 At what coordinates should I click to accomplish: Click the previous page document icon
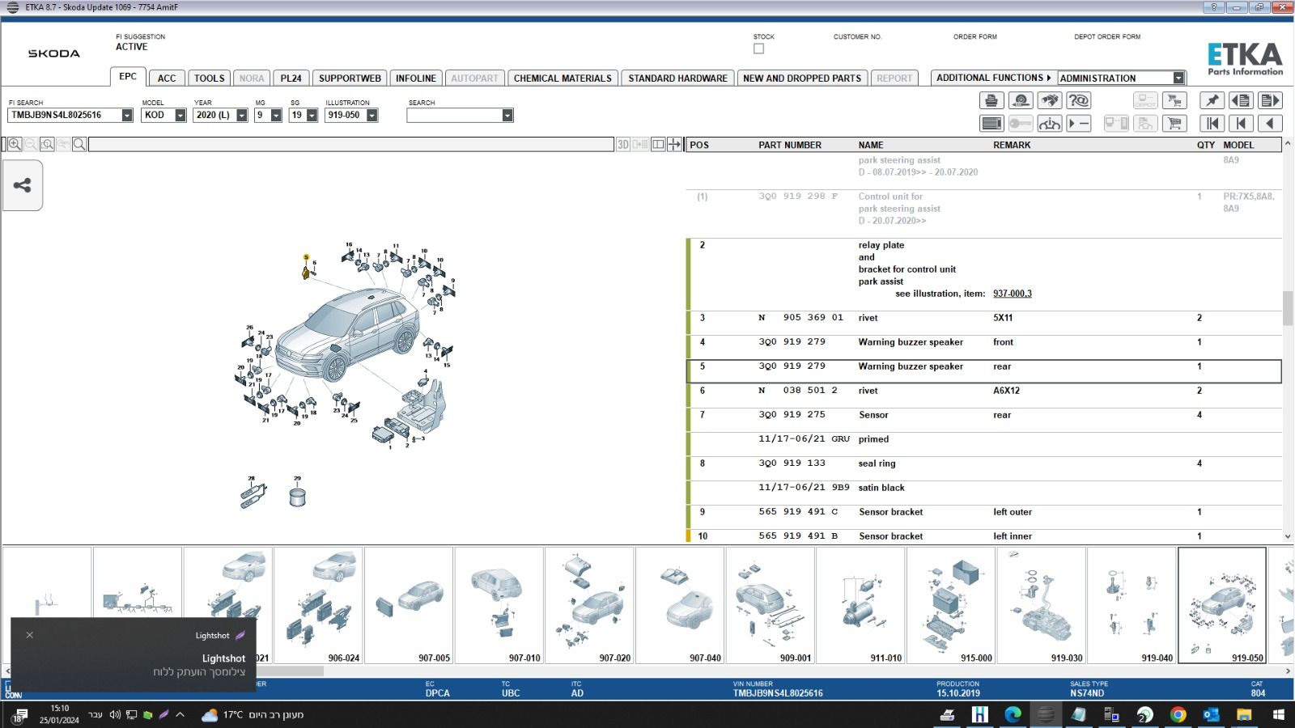tap(1241, 100)
